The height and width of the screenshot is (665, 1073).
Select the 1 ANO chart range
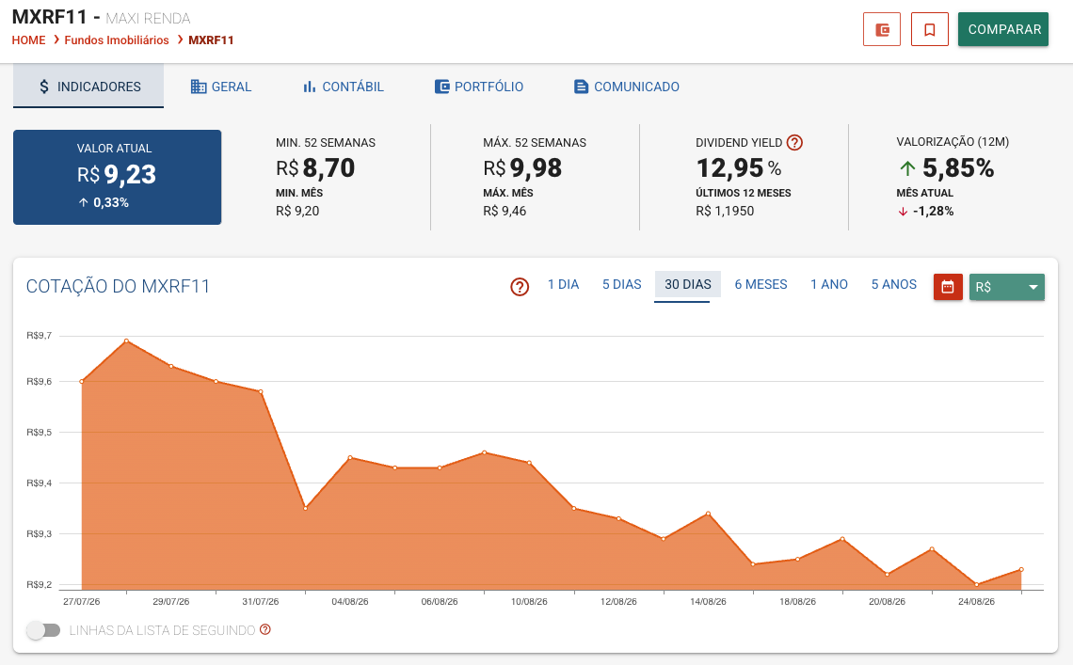(828, 285)
